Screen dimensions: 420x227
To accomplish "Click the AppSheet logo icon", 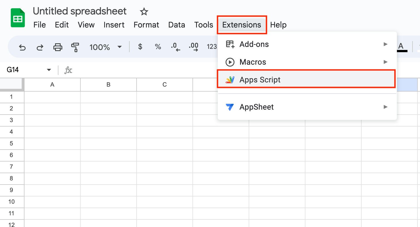I will click(x=230, y=107).
